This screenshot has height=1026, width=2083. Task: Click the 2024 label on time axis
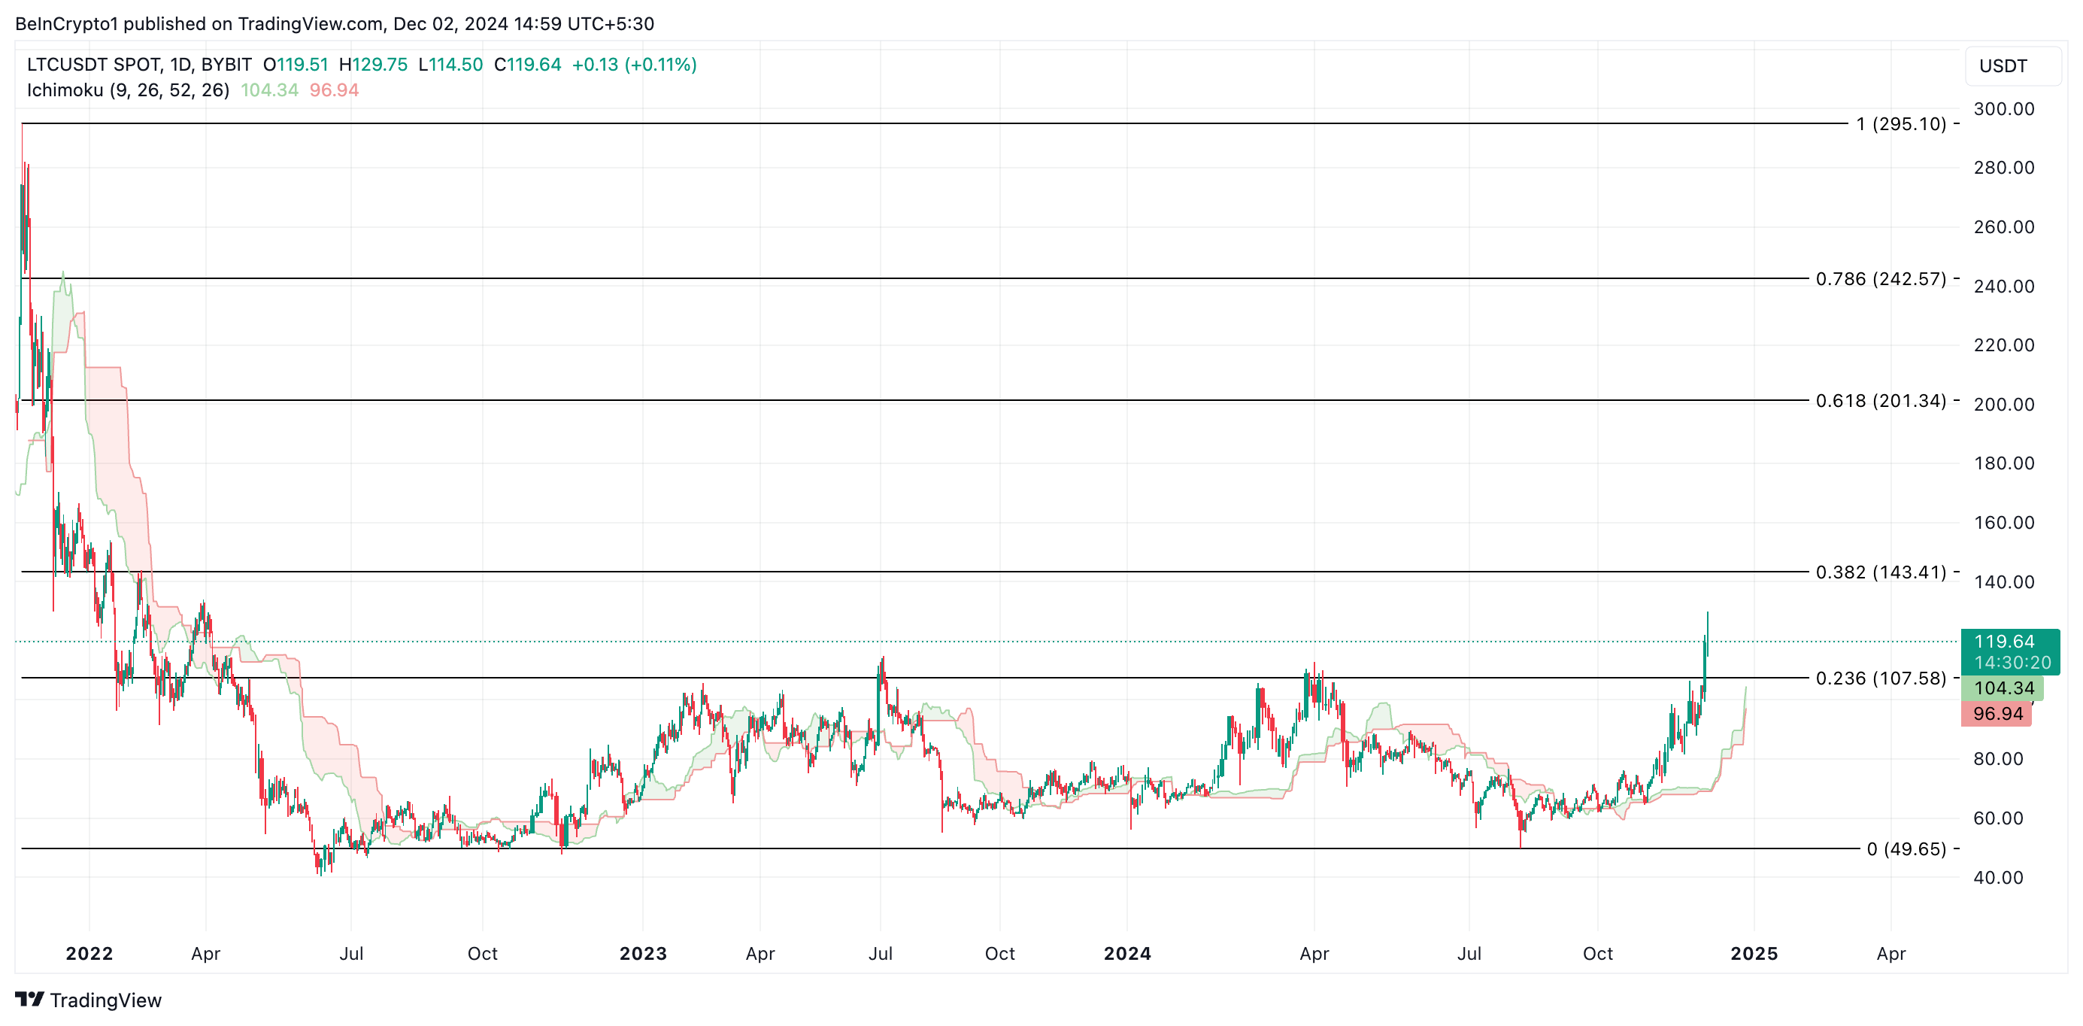(1127, 953)
